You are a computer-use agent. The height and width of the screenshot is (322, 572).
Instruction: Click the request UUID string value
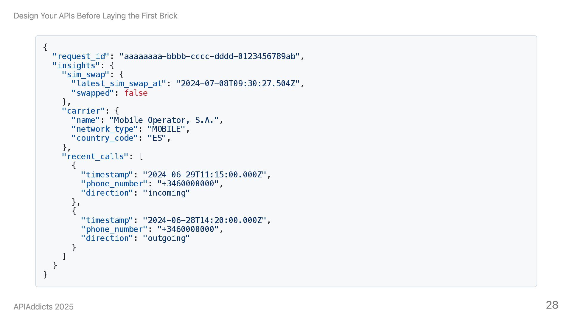point(209,56)
